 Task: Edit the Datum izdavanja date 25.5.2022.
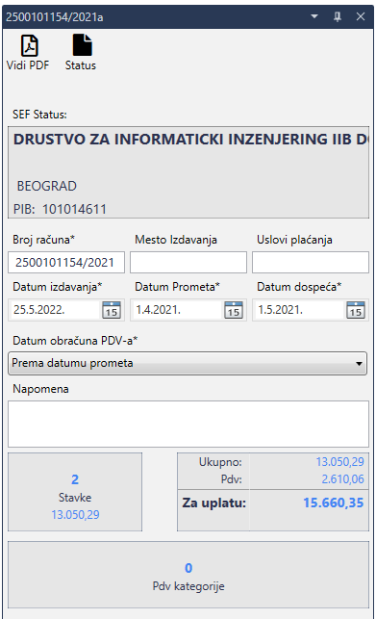point(55,310)
